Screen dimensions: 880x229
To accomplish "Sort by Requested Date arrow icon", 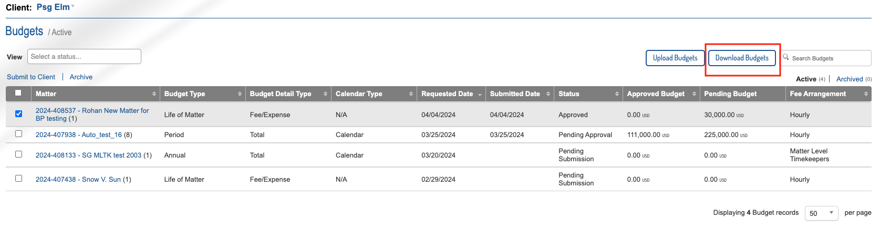I will (x=480, y=95).
